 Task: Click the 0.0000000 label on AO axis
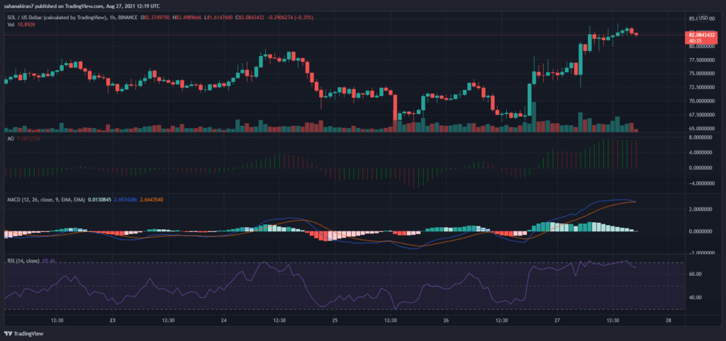tap(701, 168)
